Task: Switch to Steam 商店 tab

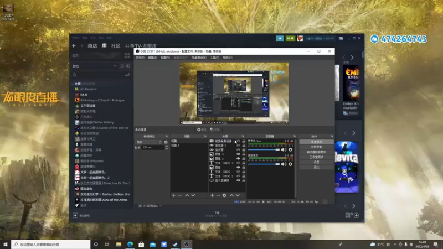Action: (92, 46)
